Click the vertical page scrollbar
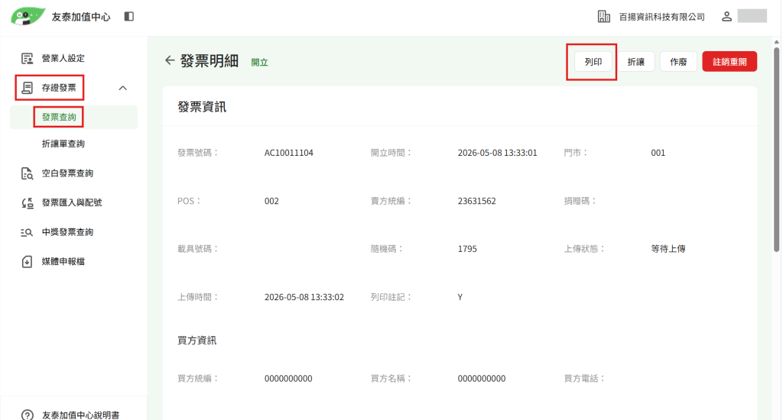Image resolution: width=783 pixels, height=420 pixels. click(x=777, y=150)
